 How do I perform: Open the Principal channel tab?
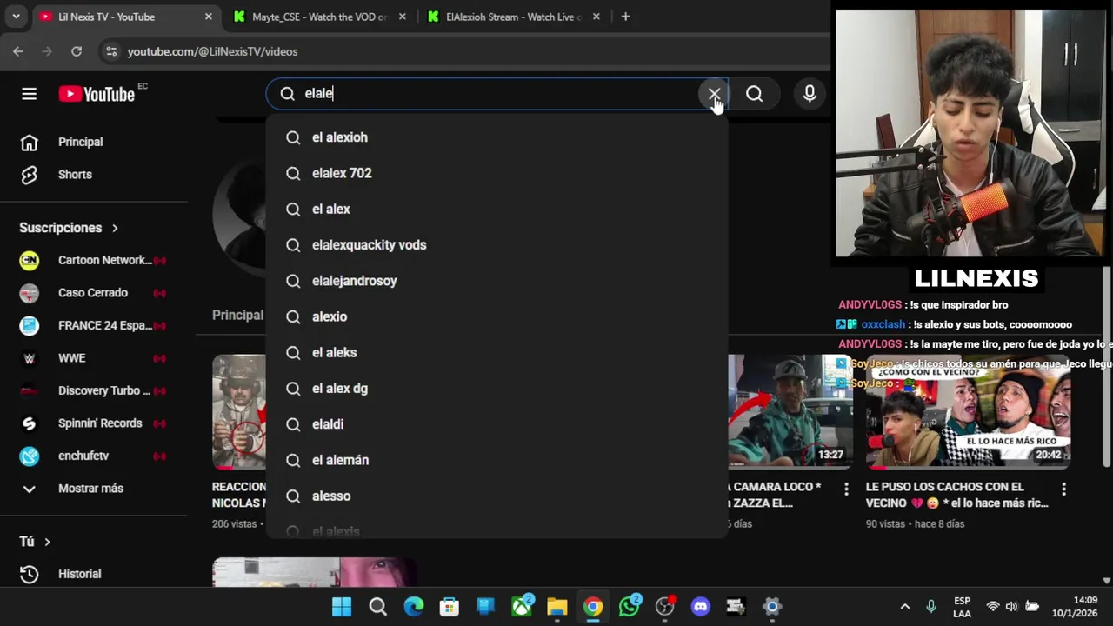pos(237,315)
